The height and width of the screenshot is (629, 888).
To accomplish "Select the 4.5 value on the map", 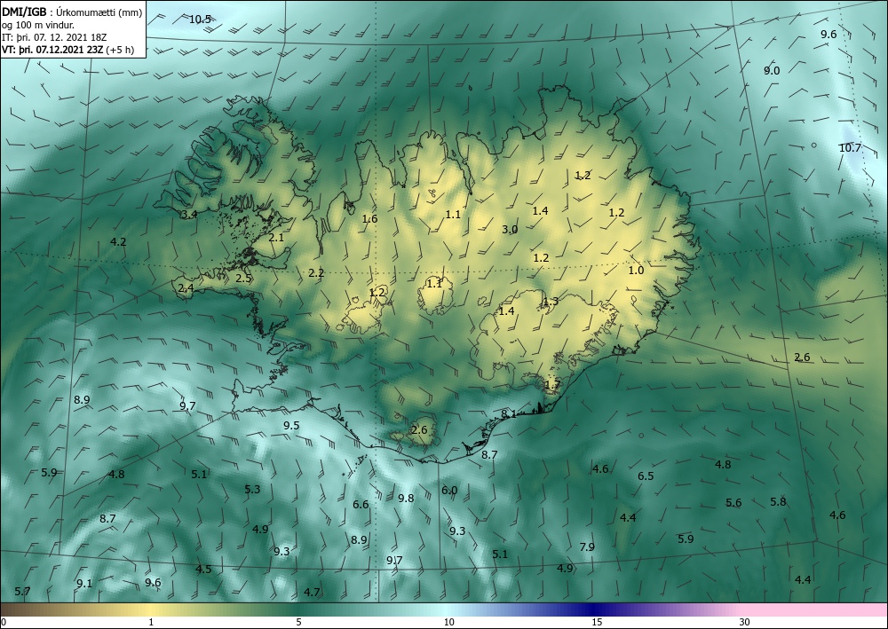I will pos(203,569).
